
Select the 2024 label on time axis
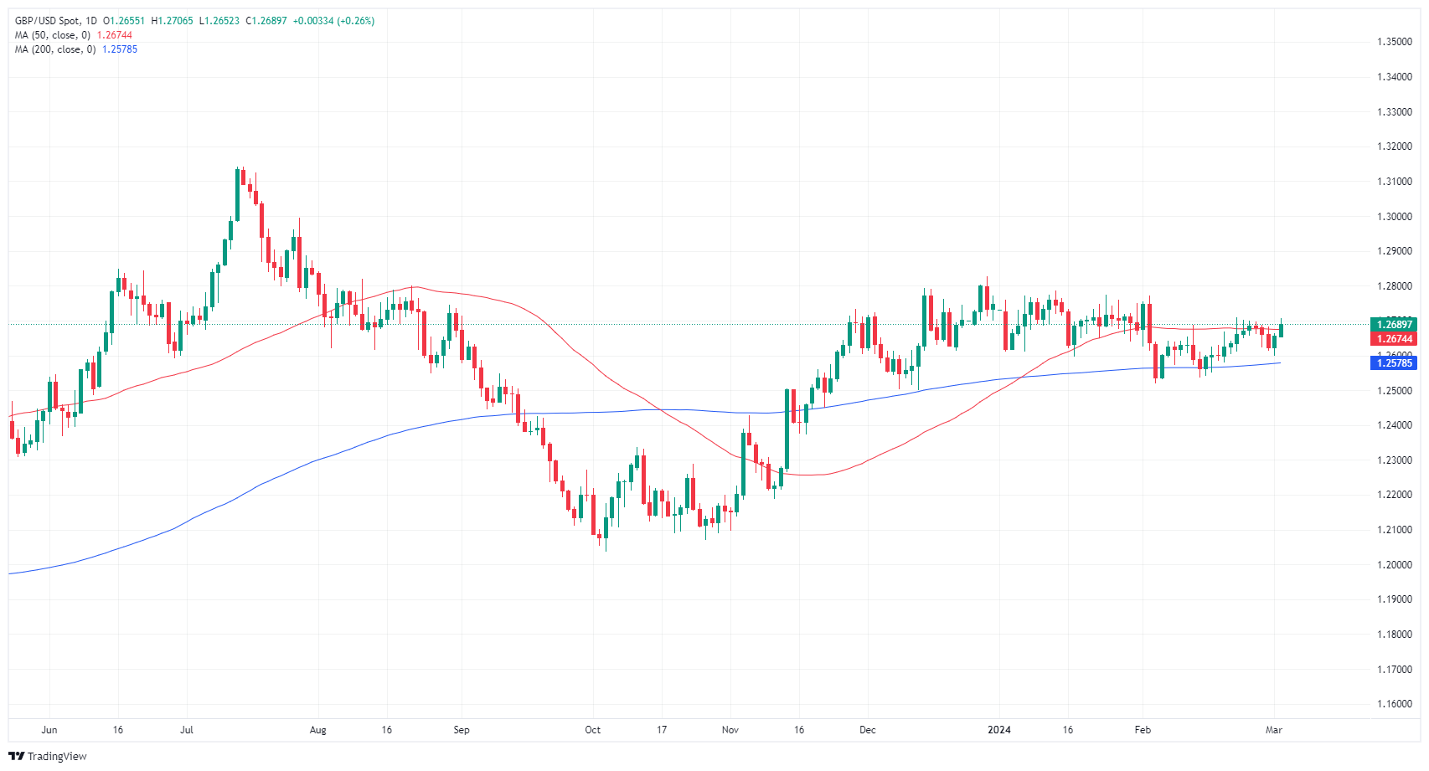[x=999, y=730]
